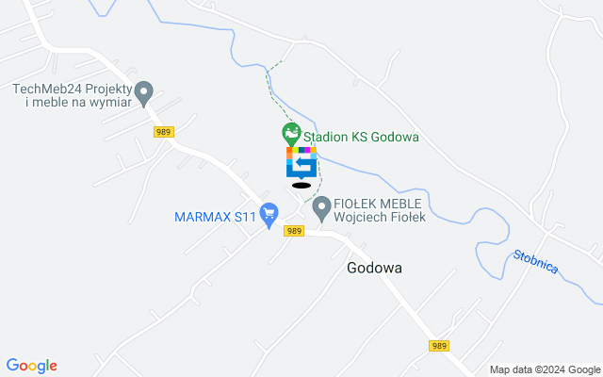
Task: Click the 989 road shield near TechMeb24
Action: click(164, 132)
